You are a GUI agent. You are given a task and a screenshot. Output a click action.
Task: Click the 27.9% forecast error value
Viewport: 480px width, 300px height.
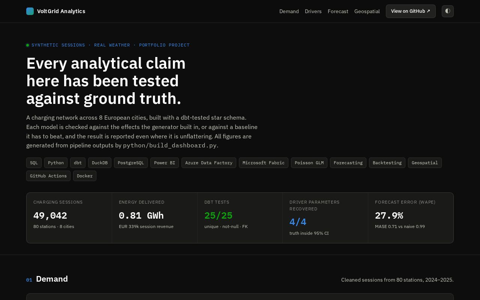pyautogui.click(x=389, y=216)
